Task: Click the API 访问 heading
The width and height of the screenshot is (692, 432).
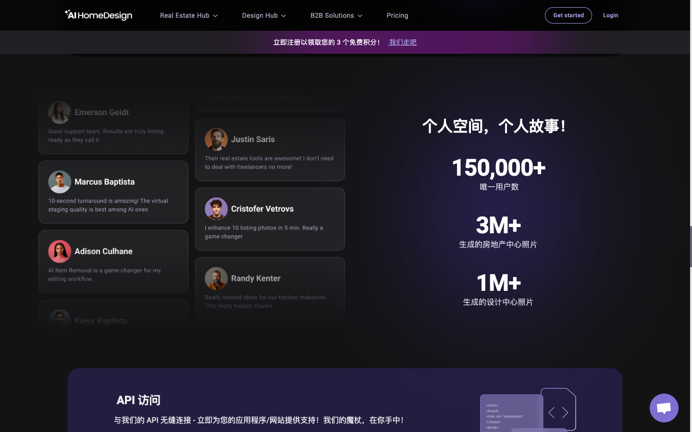Action: click(x=138, y=400)
